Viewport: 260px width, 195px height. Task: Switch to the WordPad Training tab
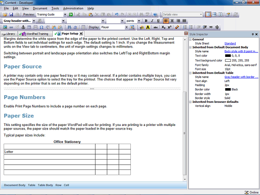[35, 34]
